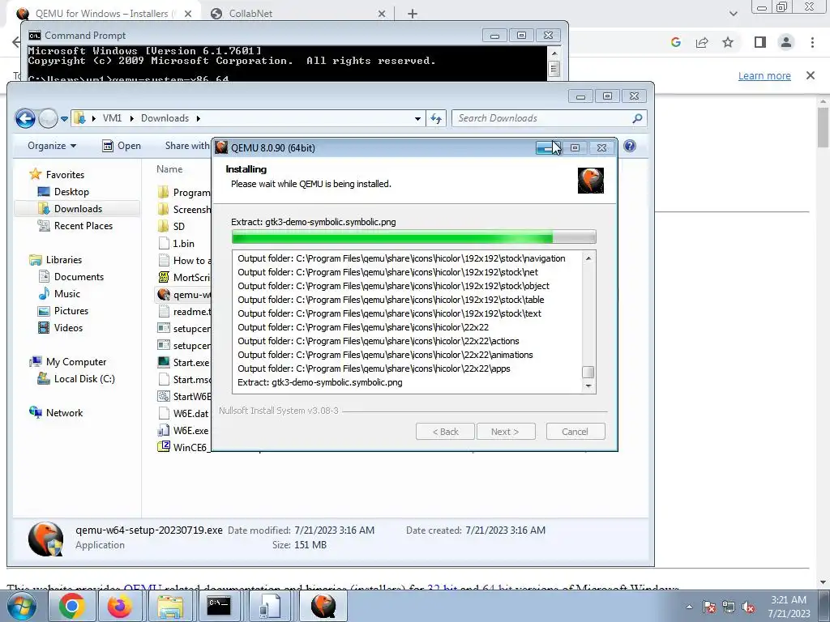Dismiss the Chrome info bar

tap(811, 75)
